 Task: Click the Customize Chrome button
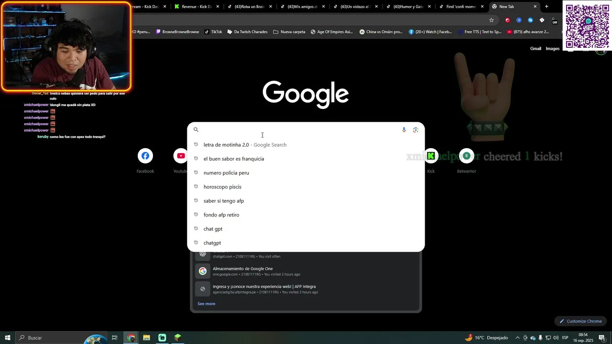coord(580,321)
